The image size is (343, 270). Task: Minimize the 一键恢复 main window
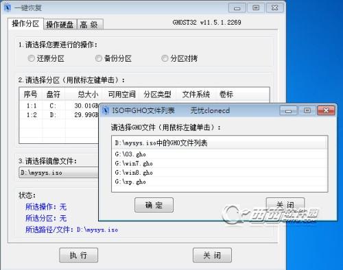237,8
